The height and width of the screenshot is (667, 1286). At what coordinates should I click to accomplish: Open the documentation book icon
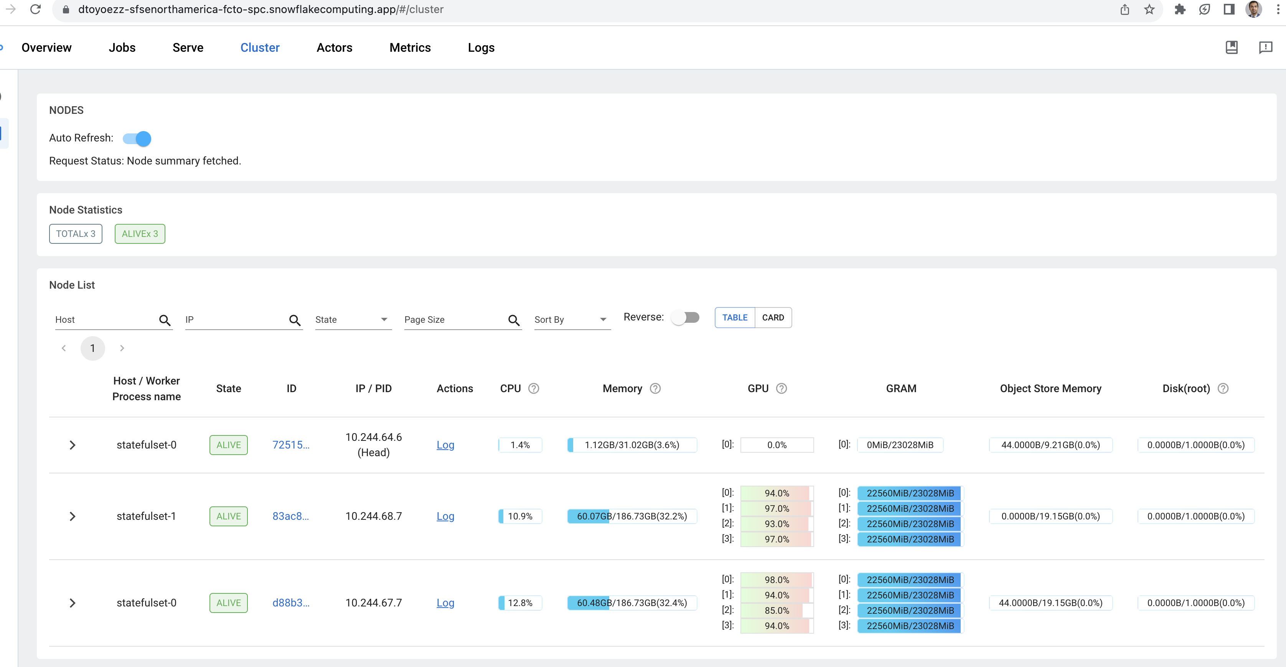1231,48
